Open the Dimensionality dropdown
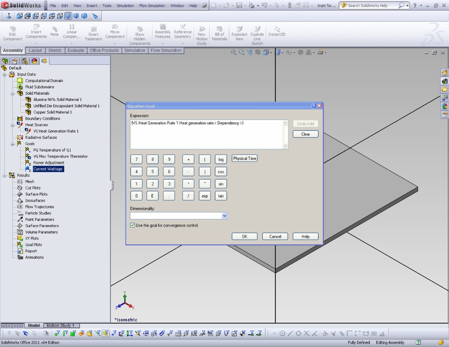Screen dimensions: 449x347 tap(224, 216)
